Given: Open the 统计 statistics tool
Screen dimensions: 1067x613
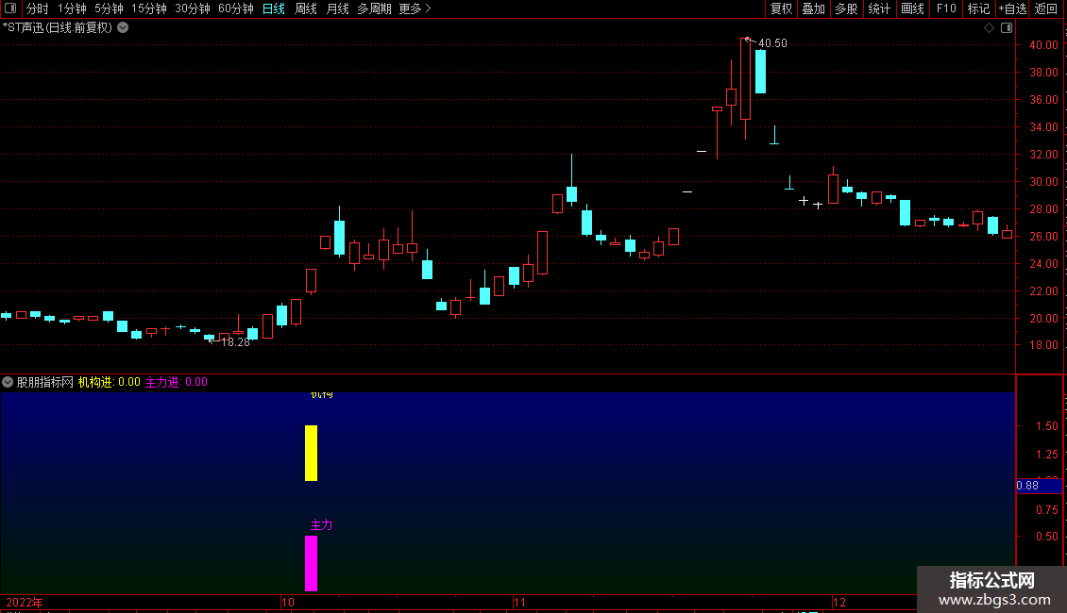Looking at the screenshot, I should [x=879, y=8].
